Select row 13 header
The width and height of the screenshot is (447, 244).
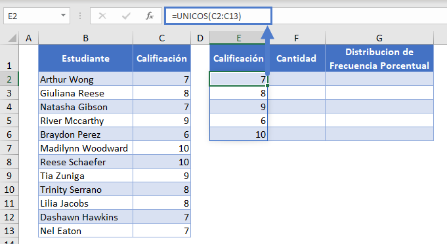point(9,231)
